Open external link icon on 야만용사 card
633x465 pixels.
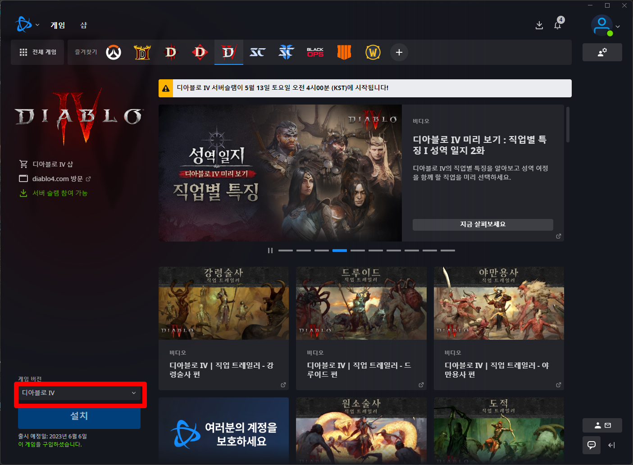pyautogui.click(x=559, y=385)
